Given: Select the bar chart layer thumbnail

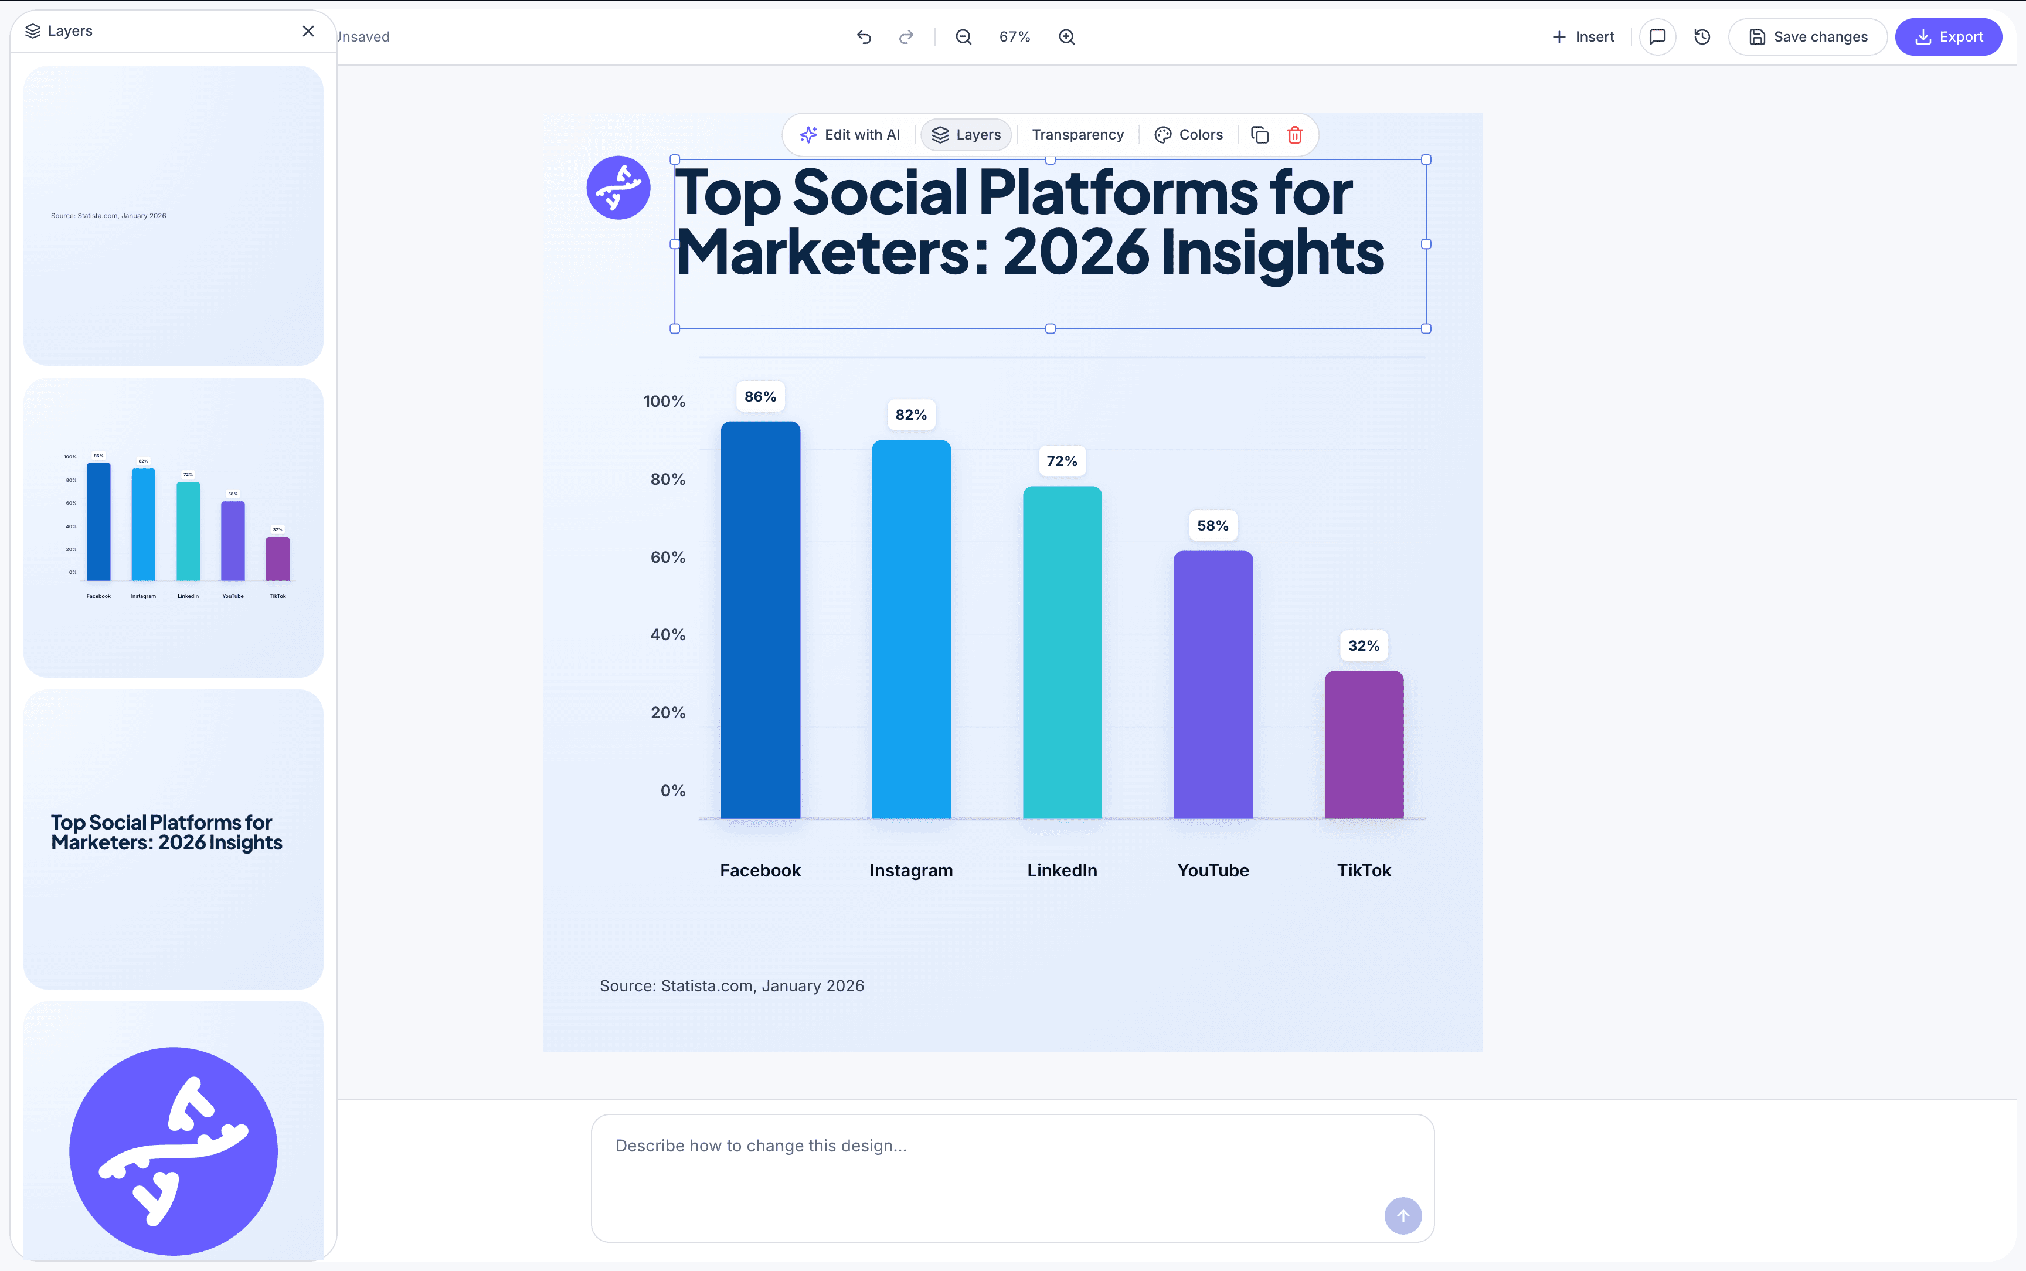Looking at the screenshot, I should [173, 527].
